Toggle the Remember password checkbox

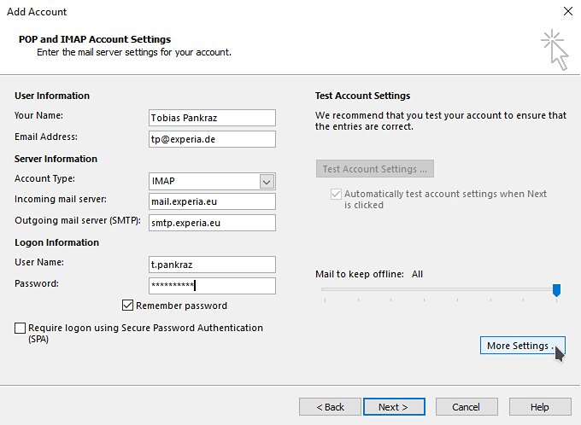[128, 306]
